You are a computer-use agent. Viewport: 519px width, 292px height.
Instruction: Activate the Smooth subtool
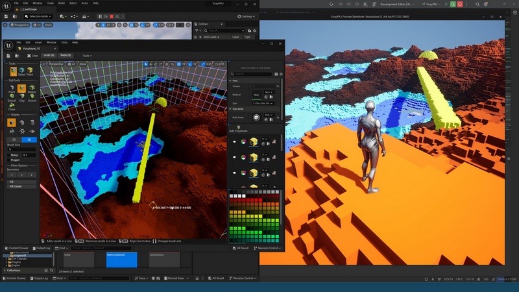(x=32, y=97)
